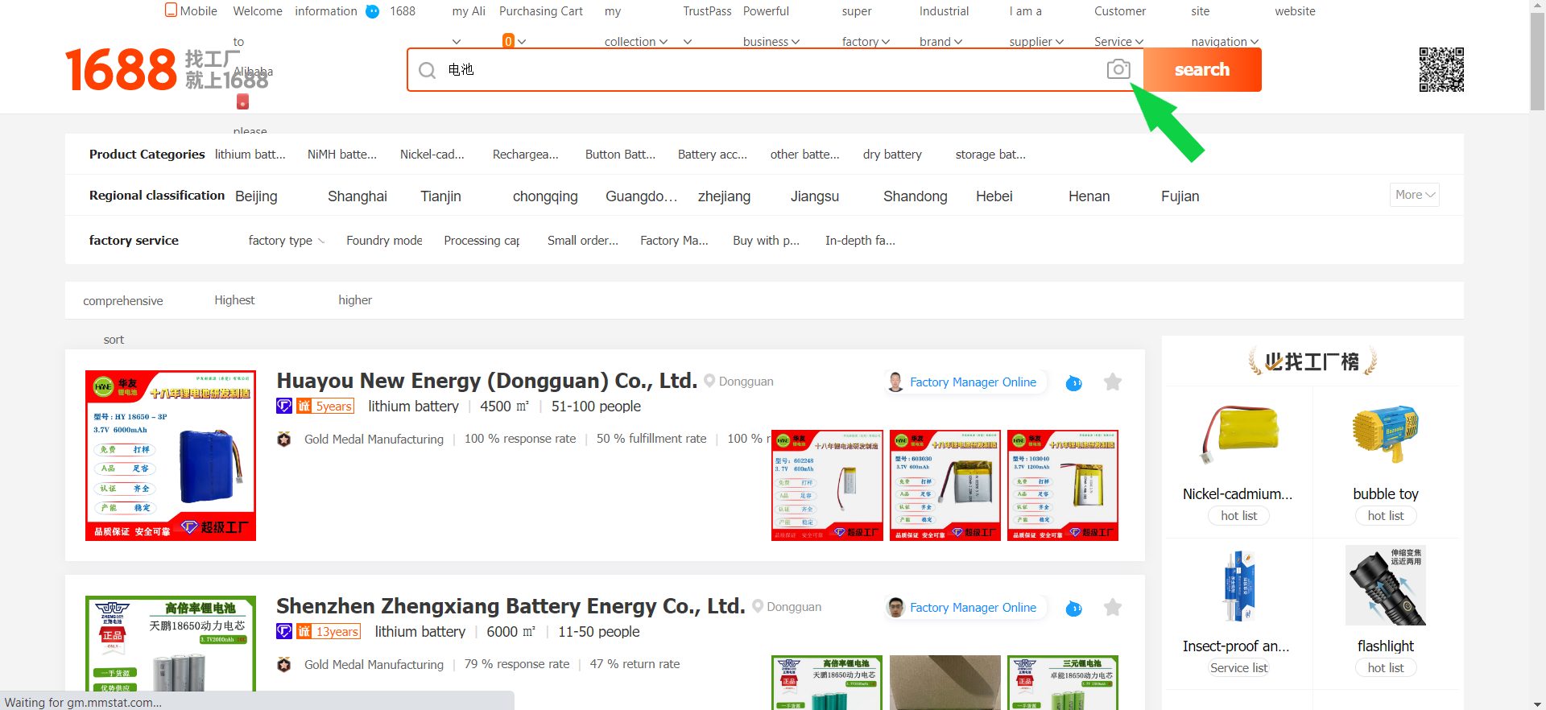Click the Huayou location pin icon
Screen dimensions: 1546x710
click(709, 381)
